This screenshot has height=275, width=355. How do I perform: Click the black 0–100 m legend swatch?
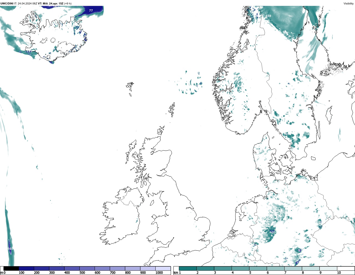[11, 269]
